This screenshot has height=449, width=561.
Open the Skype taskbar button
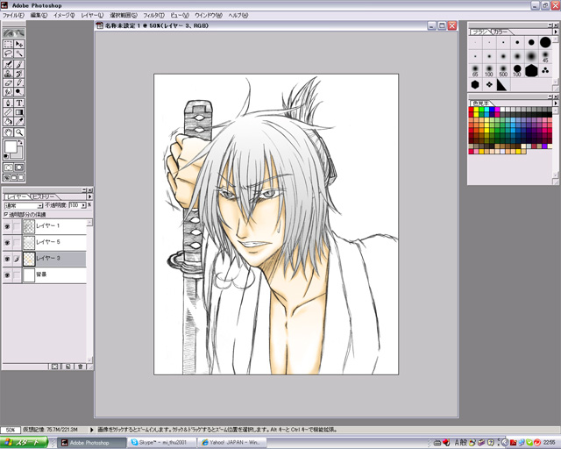pos(162,443)
